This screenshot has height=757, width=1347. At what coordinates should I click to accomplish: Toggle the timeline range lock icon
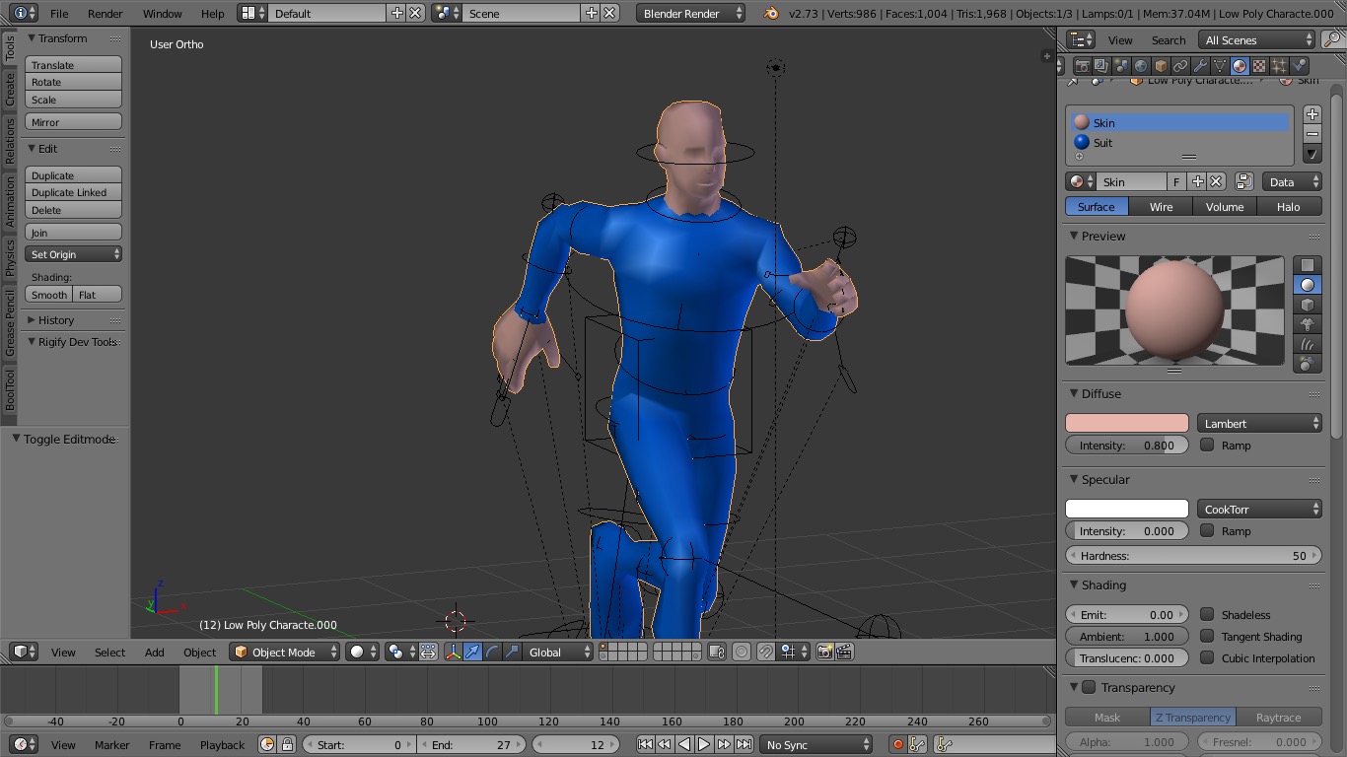pyautogui.click(x=287, y=744)
